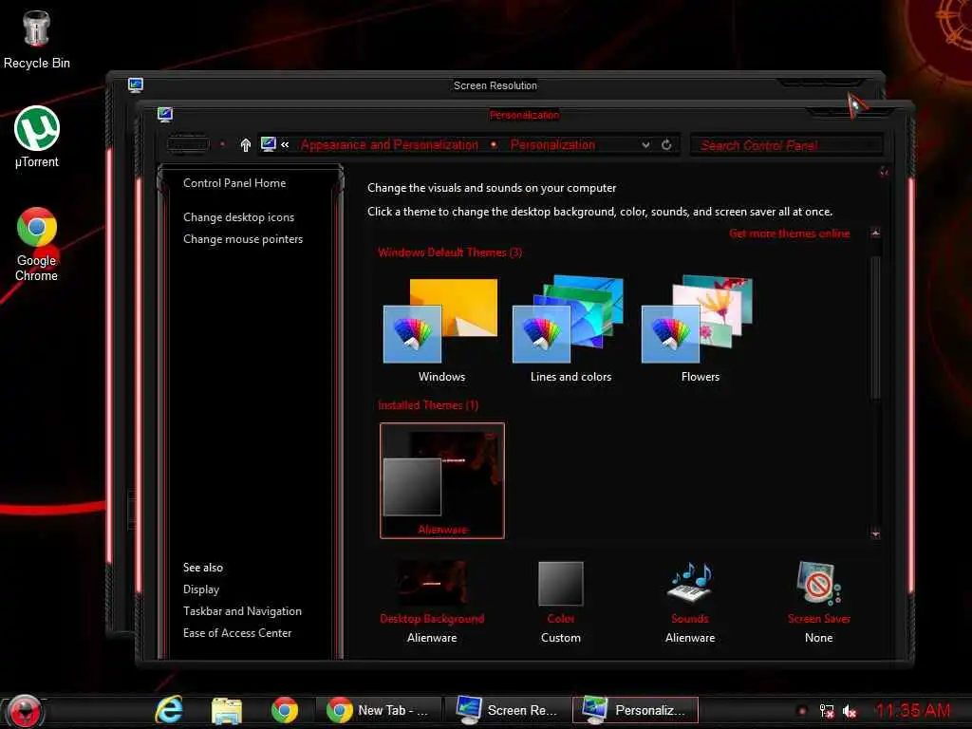Open Taskbar and Navigation link
The image size is (972, 729).
242,611
